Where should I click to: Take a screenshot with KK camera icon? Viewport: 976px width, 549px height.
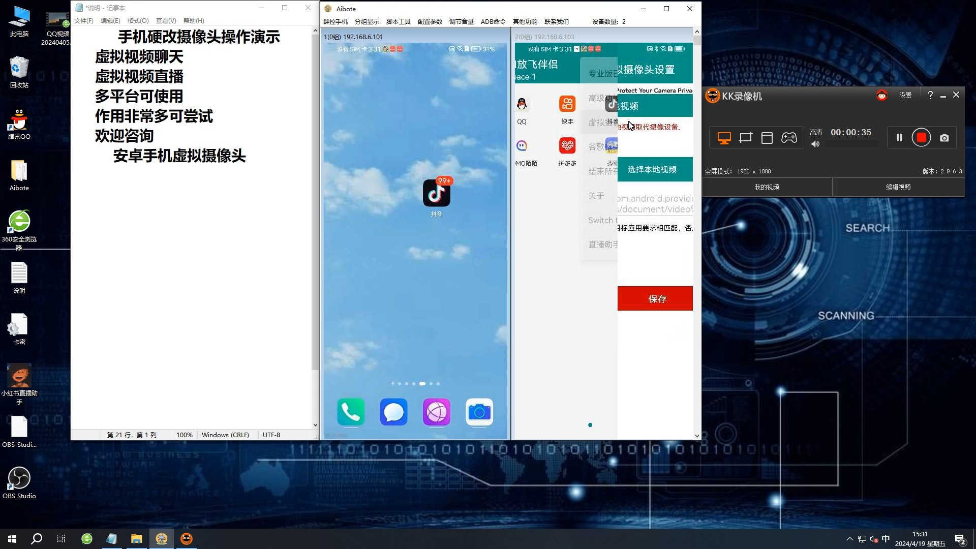[x=944, y=138]
